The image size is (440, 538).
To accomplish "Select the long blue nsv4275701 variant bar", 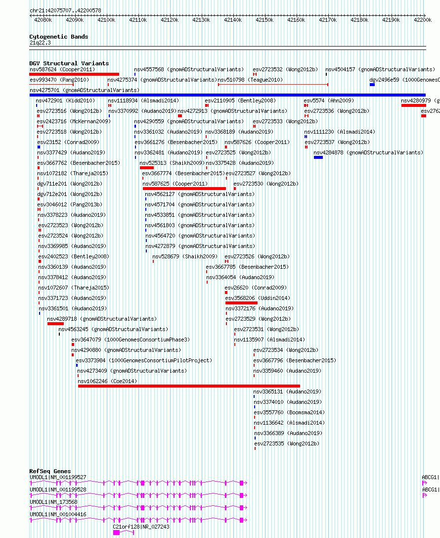I will pos(227,95).
